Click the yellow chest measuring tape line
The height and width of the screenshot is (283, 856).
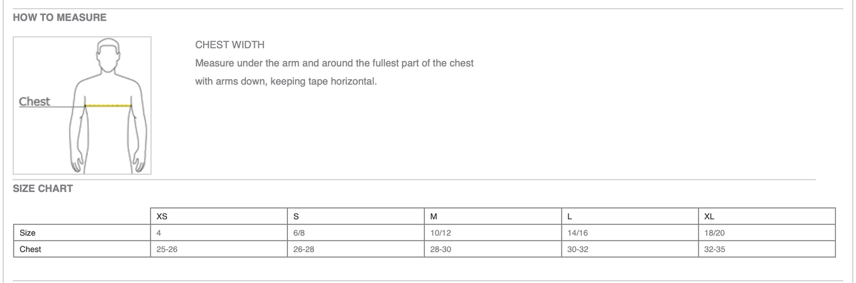pyautogui.click(x=108, y=106)
